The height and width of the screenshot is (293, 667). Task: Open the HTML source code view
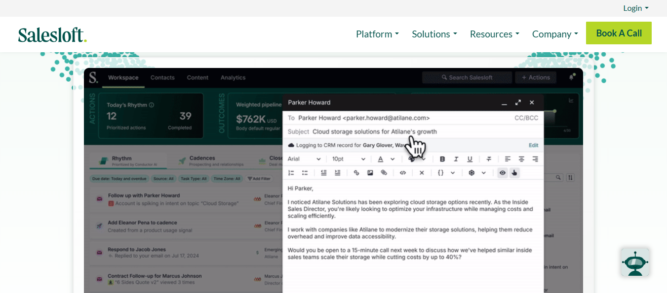[403, 173]
